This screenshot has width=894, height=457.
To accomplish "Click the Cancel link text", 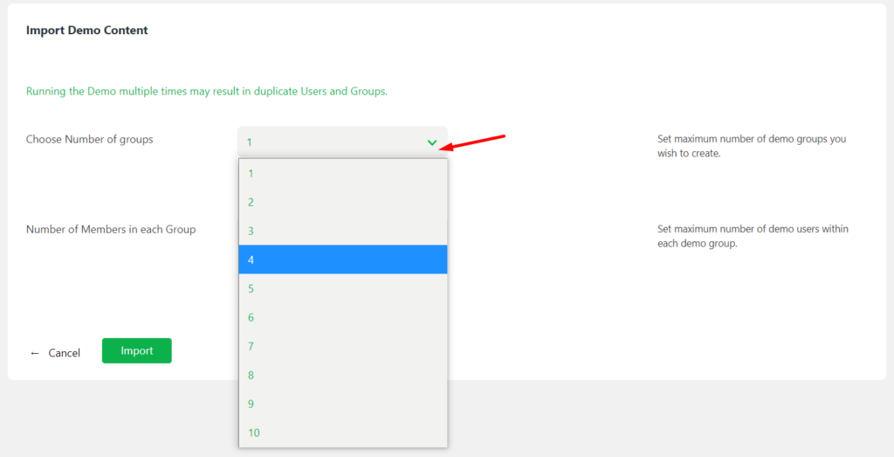I will [64, 353].
